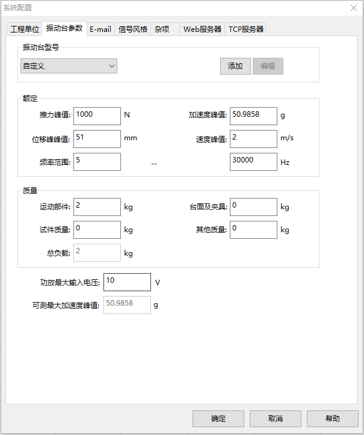This screenshot has width=364, height=435.
Task: Click the 运动部件 mass field
Action: [97, 207]
